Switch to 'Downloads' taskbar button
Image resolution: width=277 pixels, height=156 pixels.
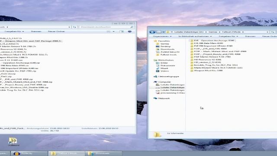[103, 153]
